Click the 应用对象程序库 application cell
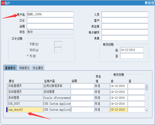Viewport: 155px width, 125px height. [57, 86]
